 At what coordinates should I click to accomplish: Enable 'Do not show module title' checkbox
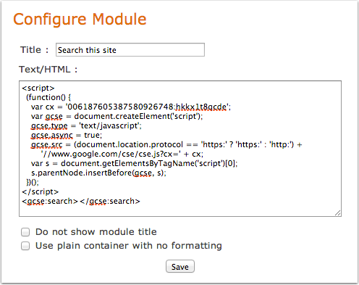pos(25,232)
